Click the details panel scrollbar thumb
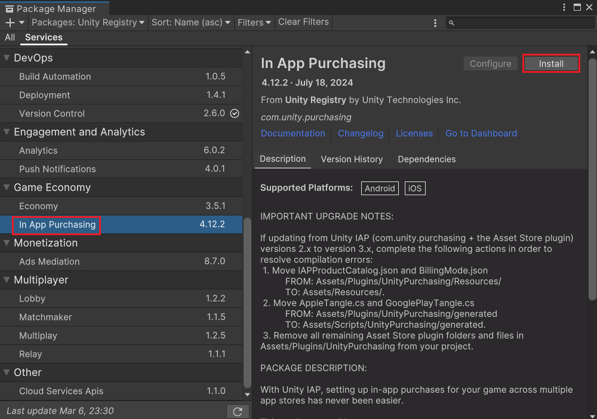597x419 pixels. coord(592,179)
